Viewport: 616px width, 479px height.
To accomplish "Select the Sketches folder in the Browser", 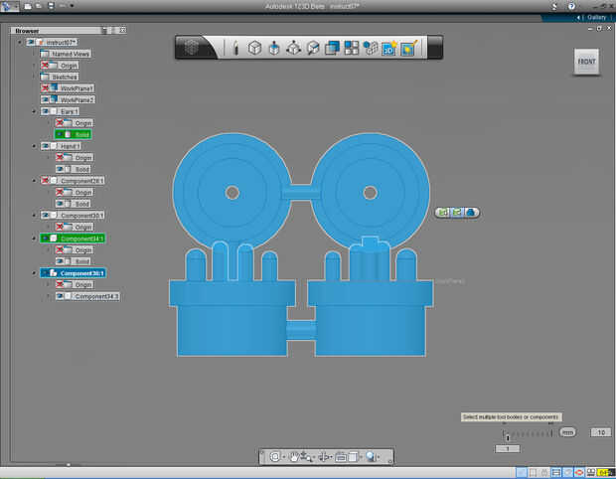I will pyautogui.click(x=60, y=77).
